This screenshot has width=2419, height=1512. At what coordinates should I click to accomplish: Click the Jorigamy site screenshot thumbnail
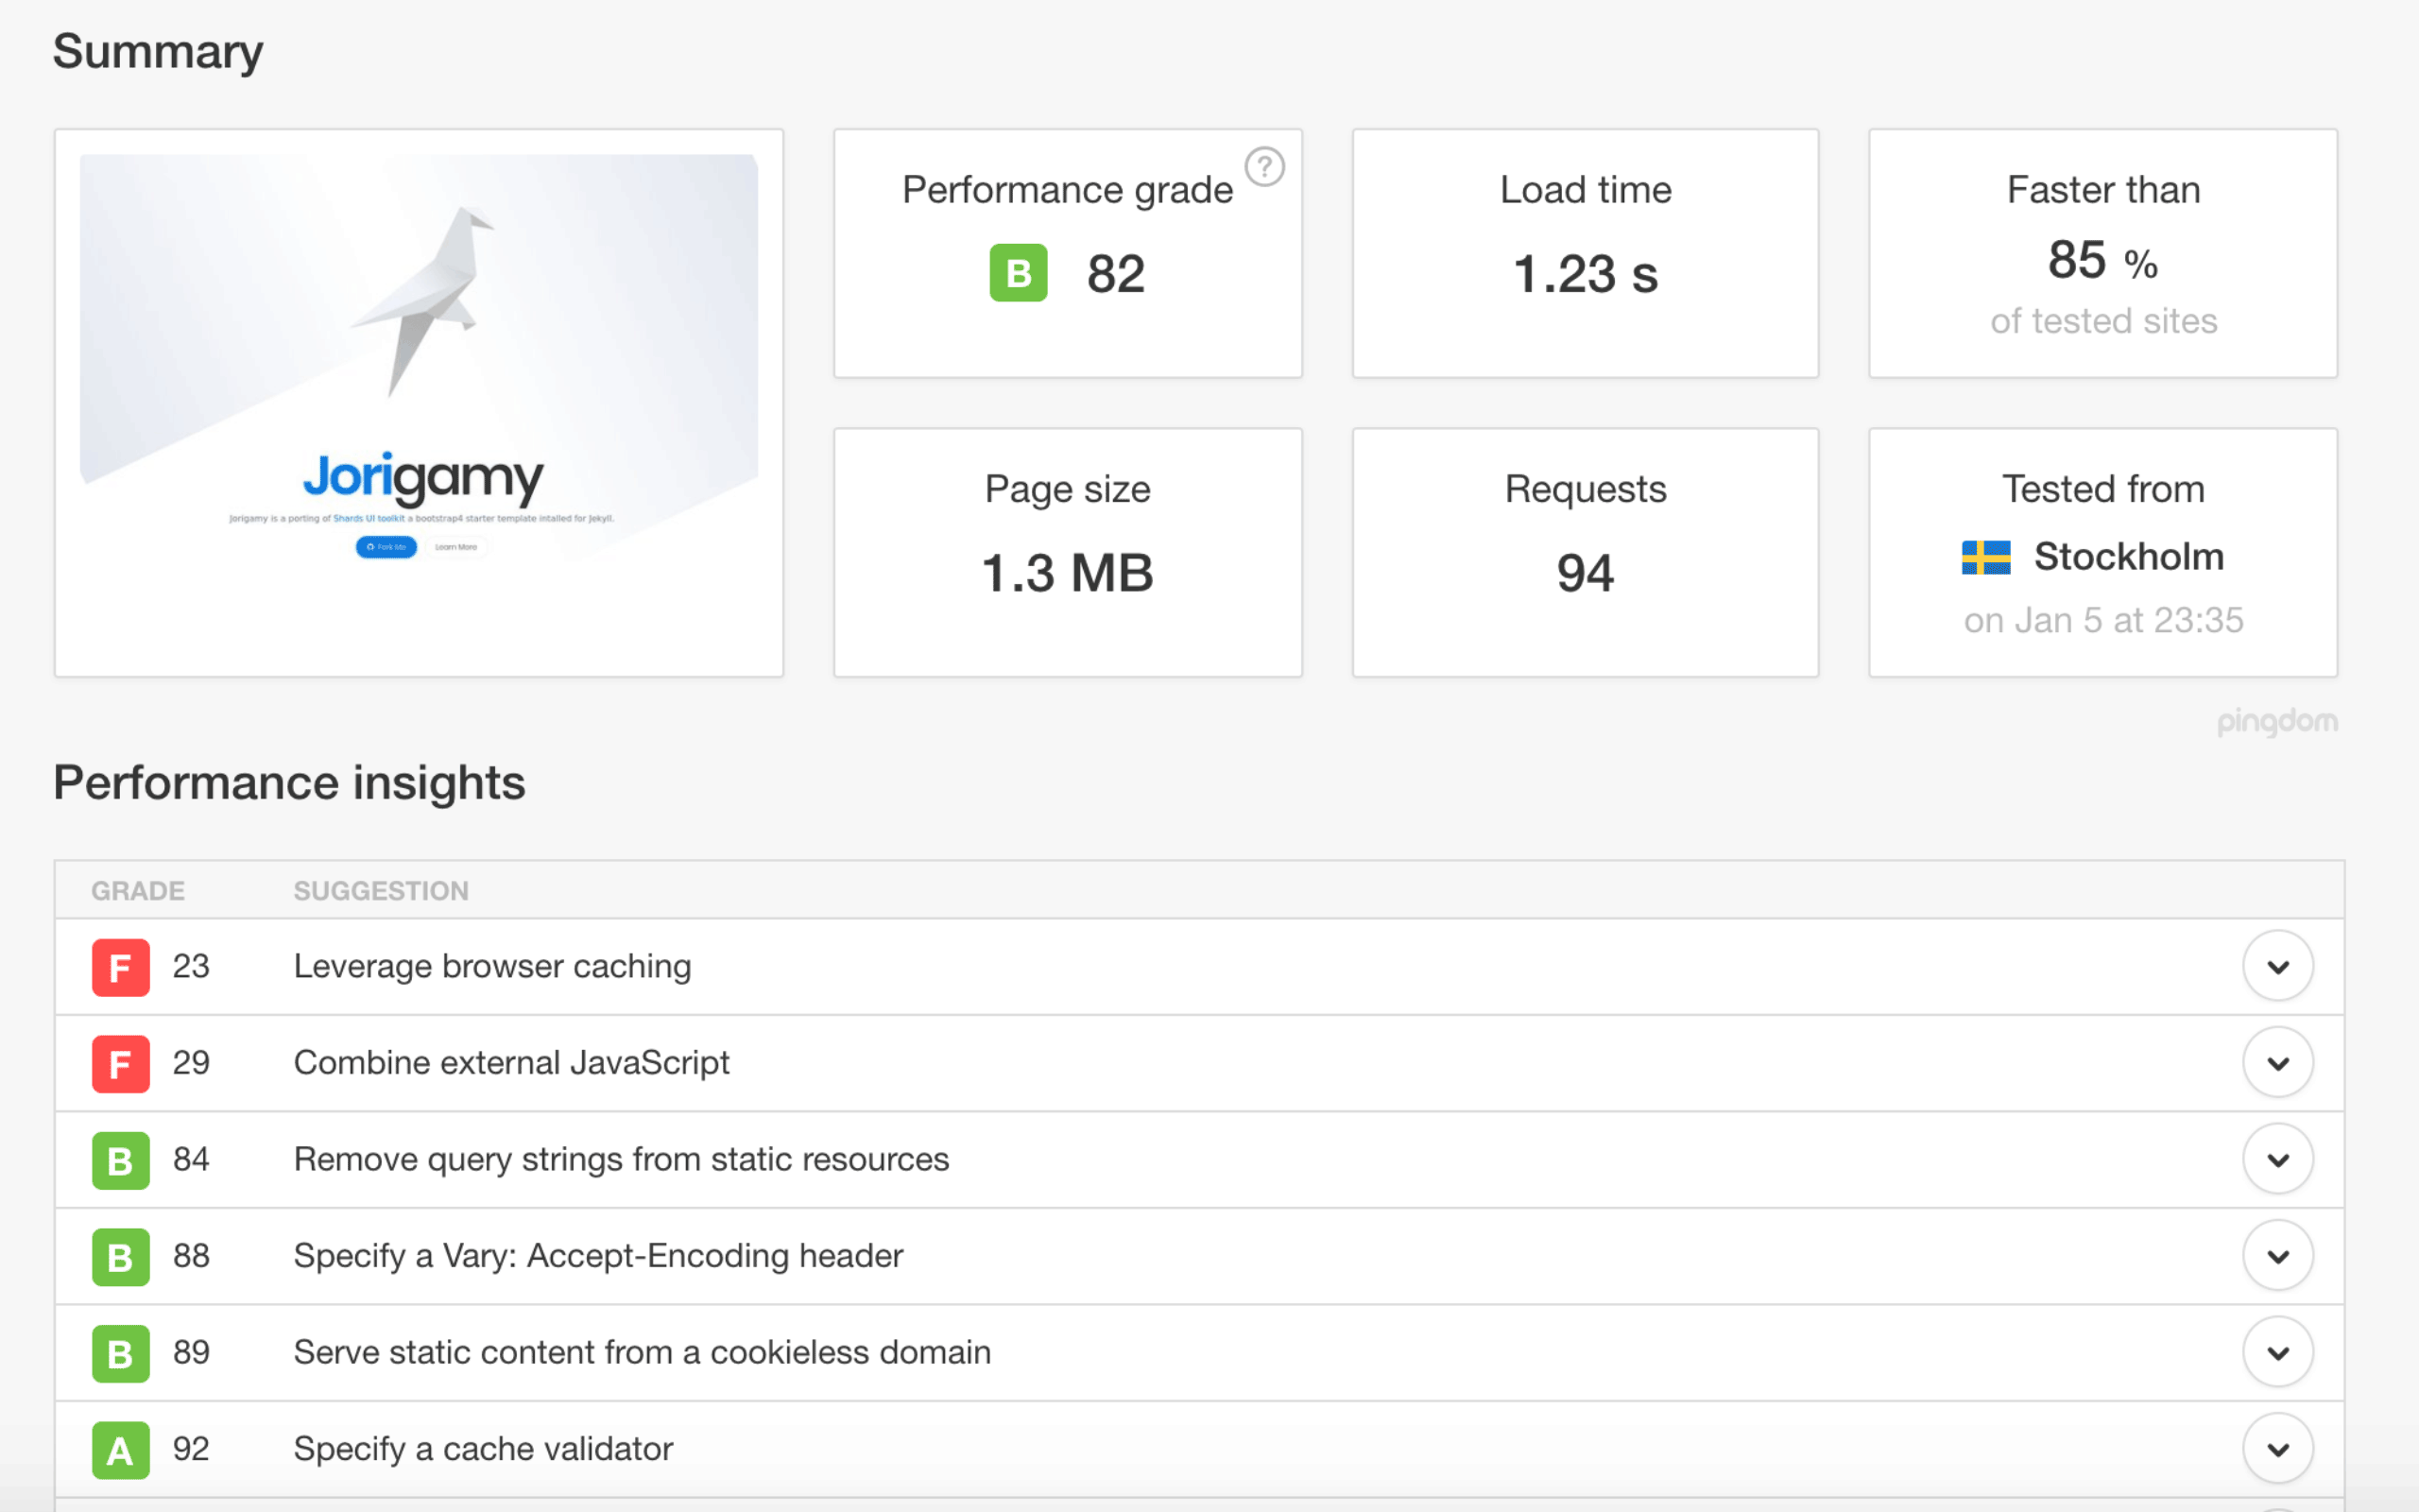coord(419,402)
